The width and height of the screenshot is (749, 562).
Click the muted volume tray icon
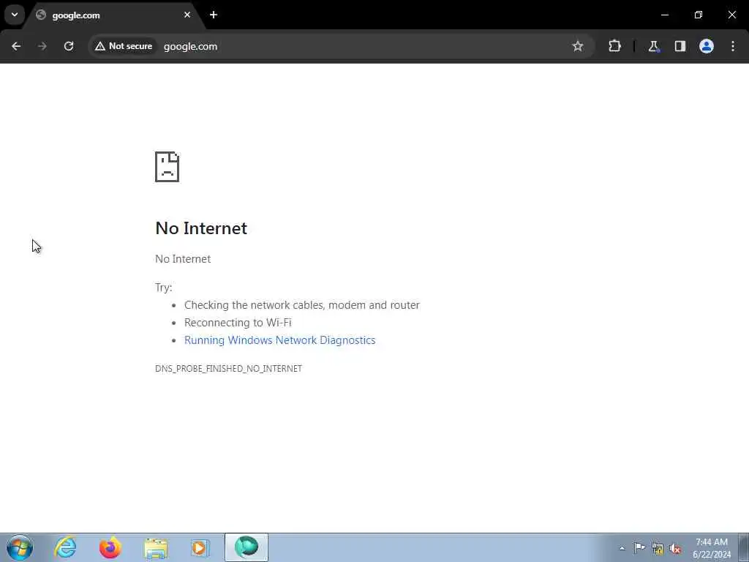675,549
